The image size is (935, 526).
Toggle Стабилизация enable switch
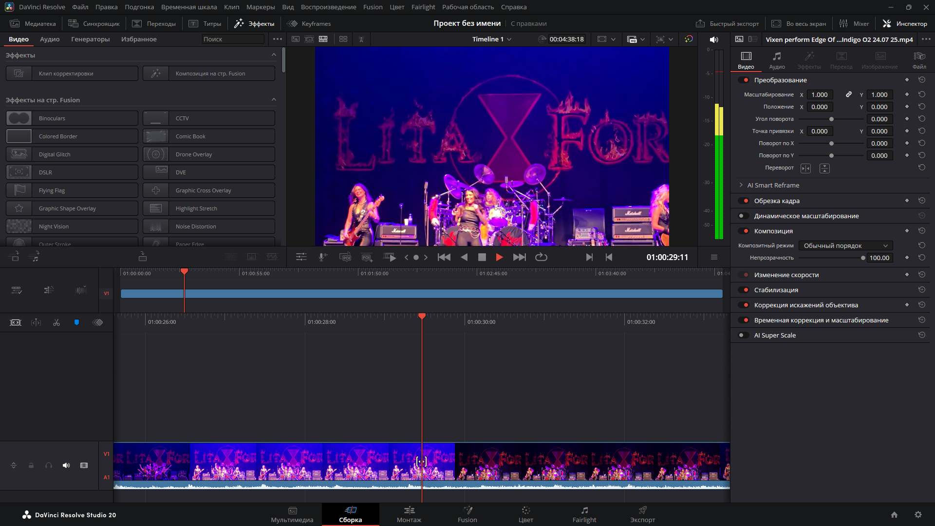(743, 290)
